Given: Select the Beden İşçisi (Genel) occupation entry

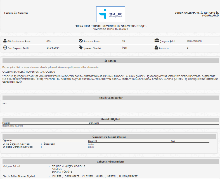Looking at the screenshot, I should click(12, 126).
